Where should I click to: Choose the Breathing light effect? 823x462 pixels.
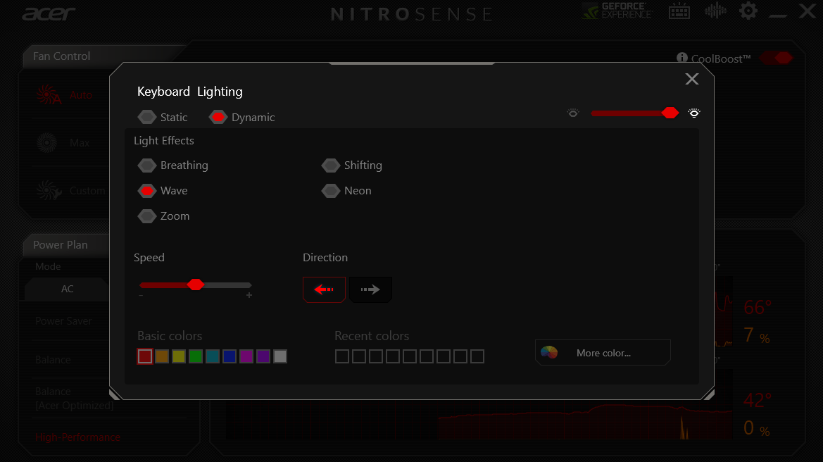pyautogui.click(x=147, y=166)
